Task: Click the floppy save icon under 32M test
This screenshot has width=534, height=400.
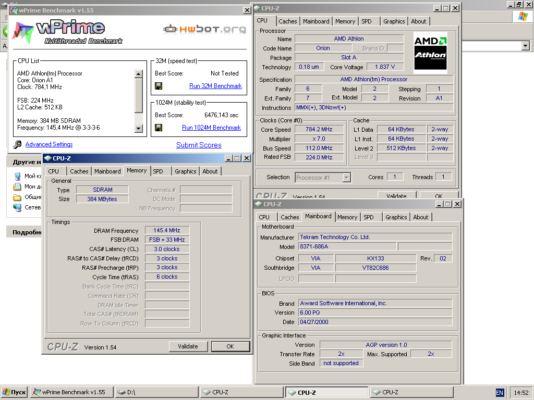Action: tap(159, 86)
